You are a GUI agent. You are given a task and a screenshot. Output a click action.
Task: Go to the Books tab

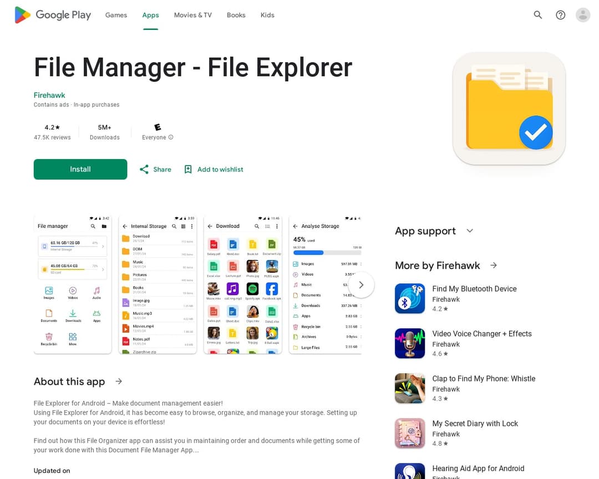coord(236,15)
